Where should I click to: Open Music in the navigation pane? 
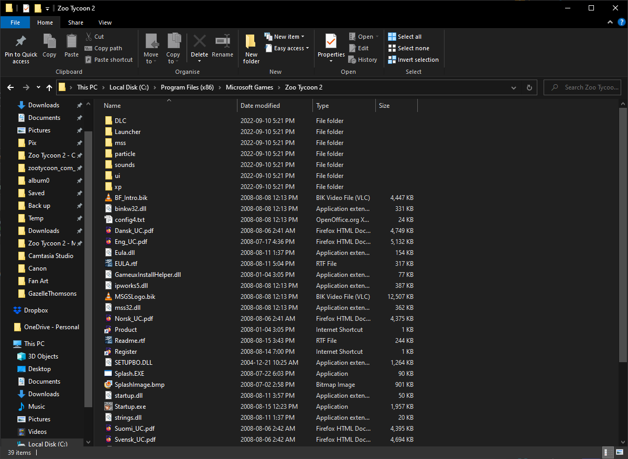pyautogui.click(x=37, y=407)
